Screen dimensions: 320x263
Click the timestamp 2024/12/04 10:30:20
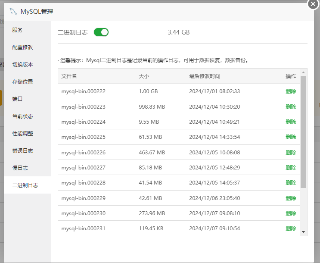coord(214,106)
